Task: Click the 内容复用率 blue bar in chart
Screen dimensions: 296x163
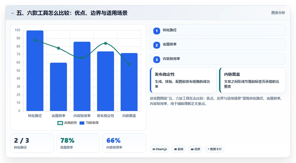Action: point(82,76)
